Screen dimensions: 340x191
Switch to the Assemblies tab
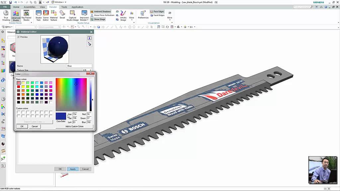click(30, 7)
